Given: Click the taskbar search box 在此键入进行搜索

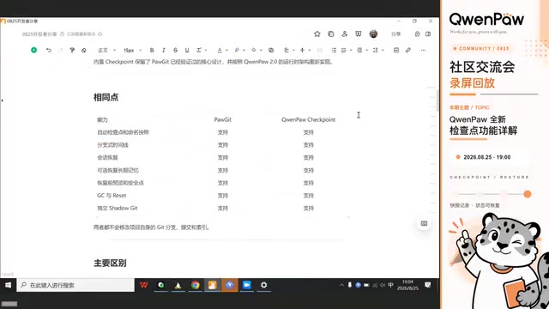Looking at the screenshot, I should click(75, 285).
